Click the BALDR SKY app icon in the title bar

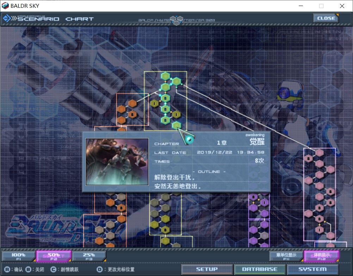point(5,6)
